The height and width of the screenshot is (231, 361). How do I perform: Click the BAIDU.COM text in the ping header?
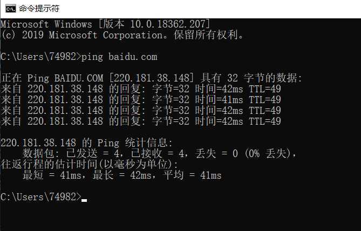point(79,78)
